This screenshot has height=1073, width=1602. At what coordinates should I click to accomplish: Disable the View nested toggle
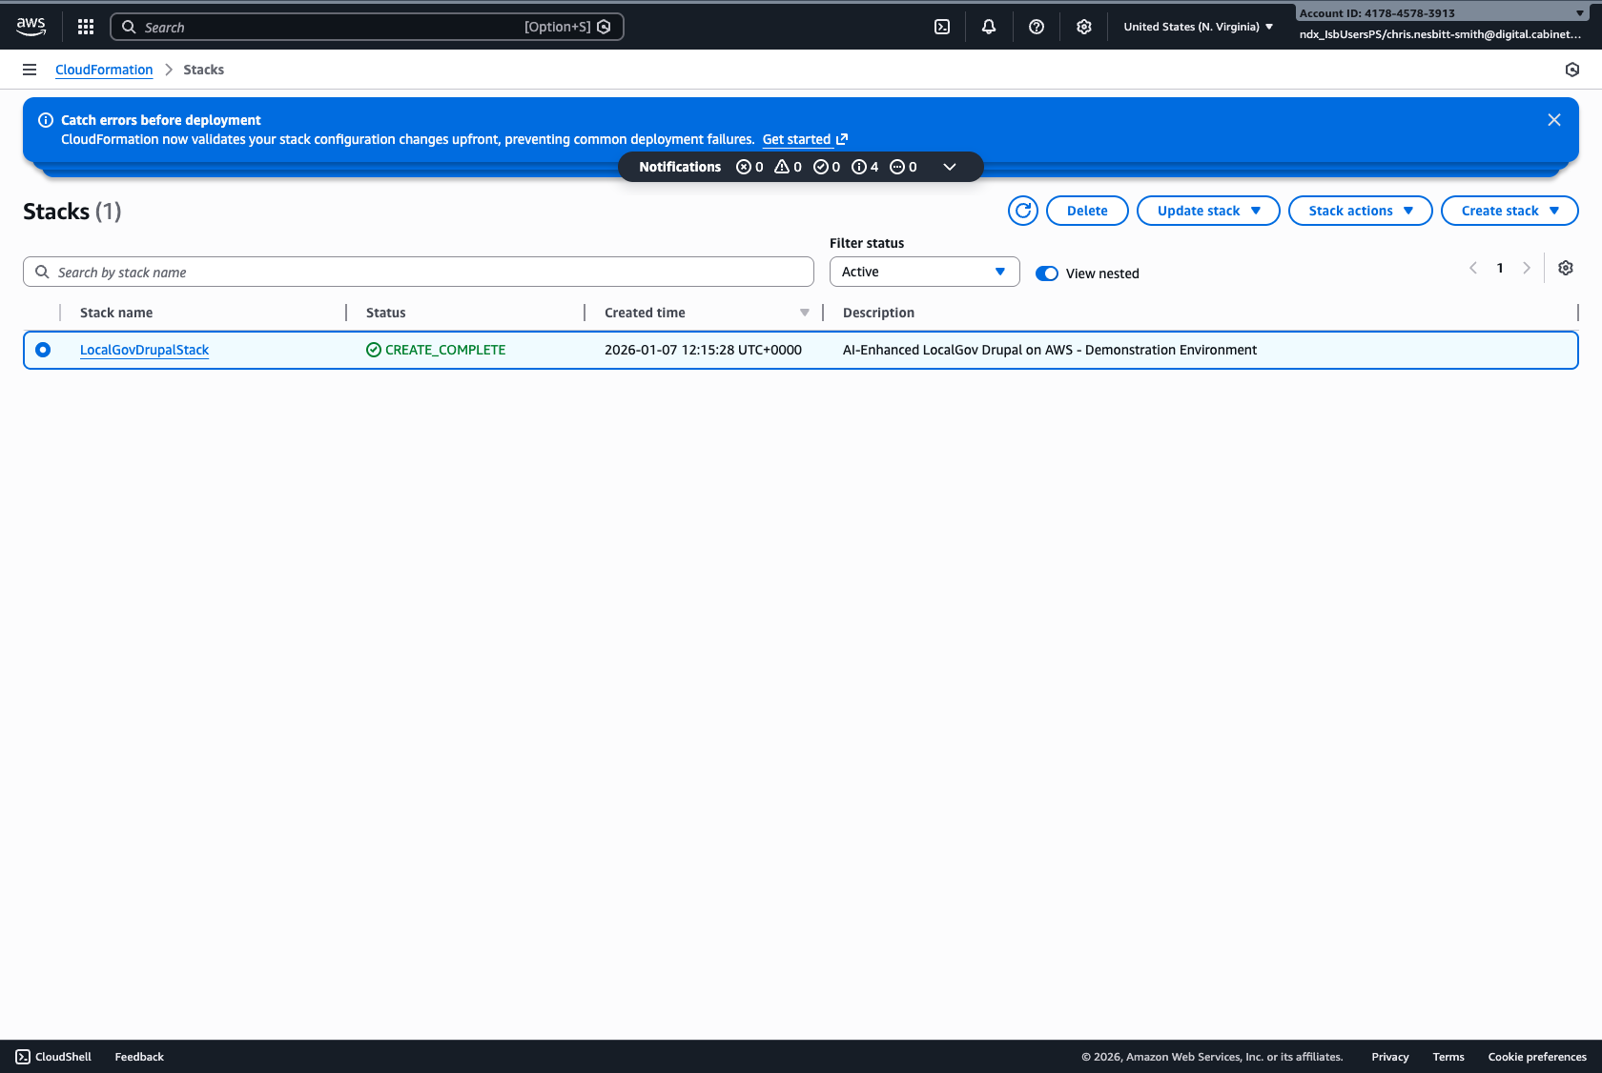point(1047,273)
